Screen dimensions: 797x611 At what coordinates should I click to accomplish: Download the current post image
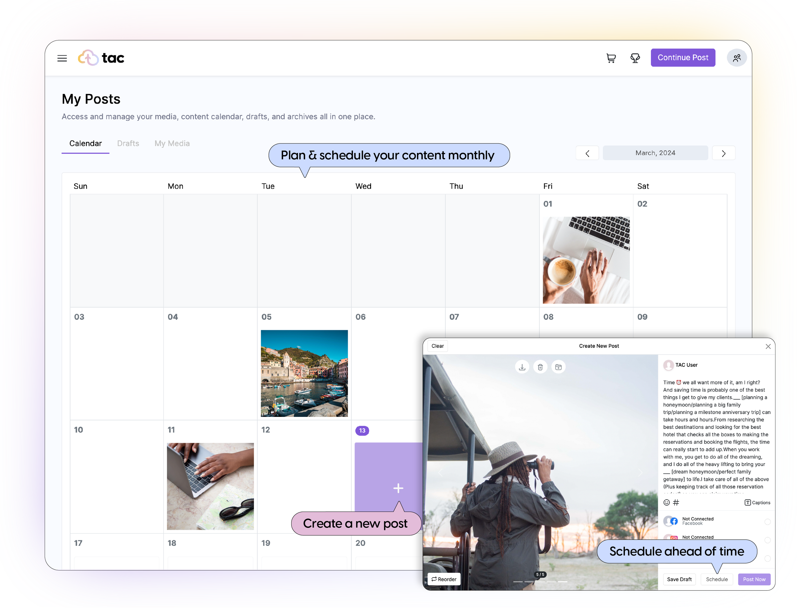coord(522,367)
